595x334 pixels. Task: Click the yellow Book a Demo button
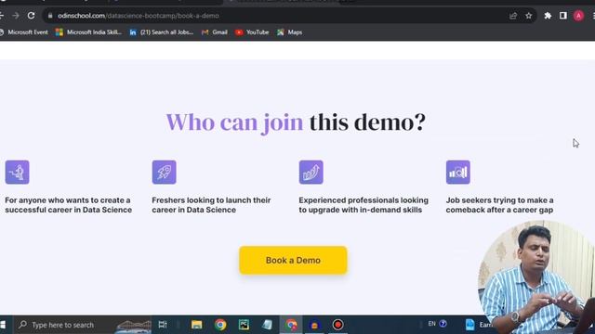pos(293,260)
